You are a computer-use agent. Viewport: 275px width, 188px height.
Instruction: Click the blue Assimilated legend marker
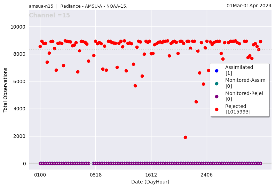(x=217, y=71)
